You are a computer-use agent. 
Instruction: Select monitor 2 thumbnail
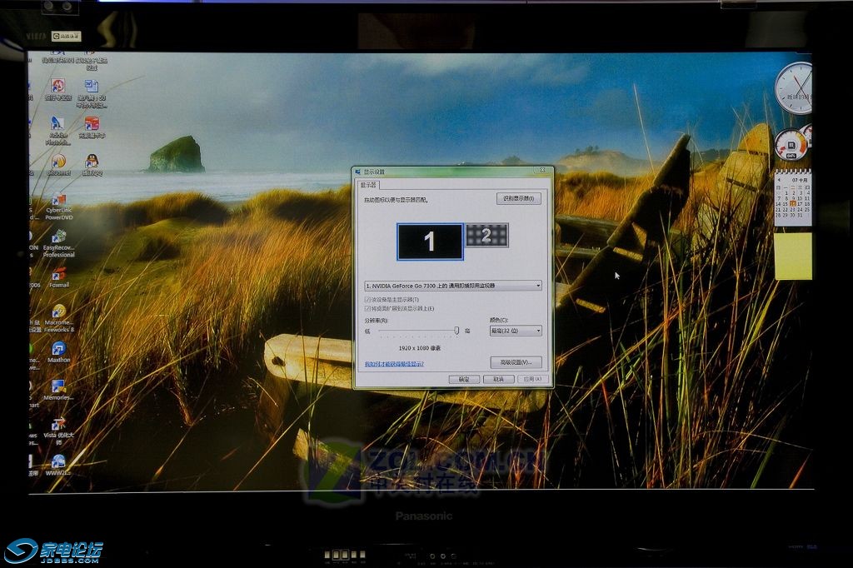click(x=486, y=236)
